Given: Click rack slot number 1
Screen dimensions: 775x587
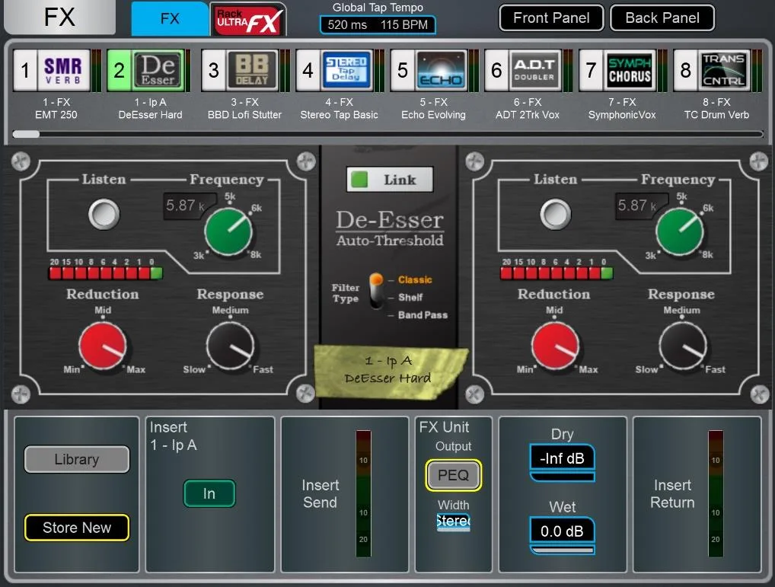Looking at the screenshot, I should [25, 70].
